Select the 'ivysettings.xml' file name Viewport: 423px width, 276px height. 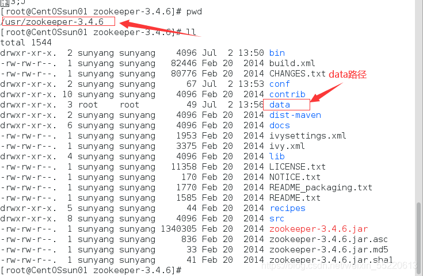tap(308, 136)
